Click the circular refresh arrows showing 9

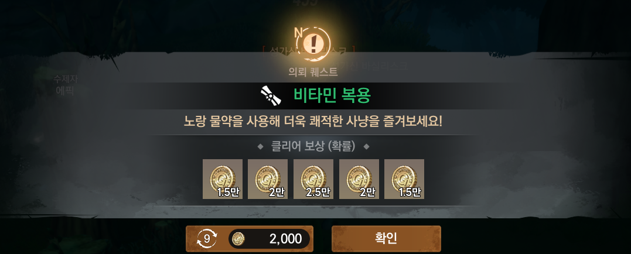(x=207, y=239)
